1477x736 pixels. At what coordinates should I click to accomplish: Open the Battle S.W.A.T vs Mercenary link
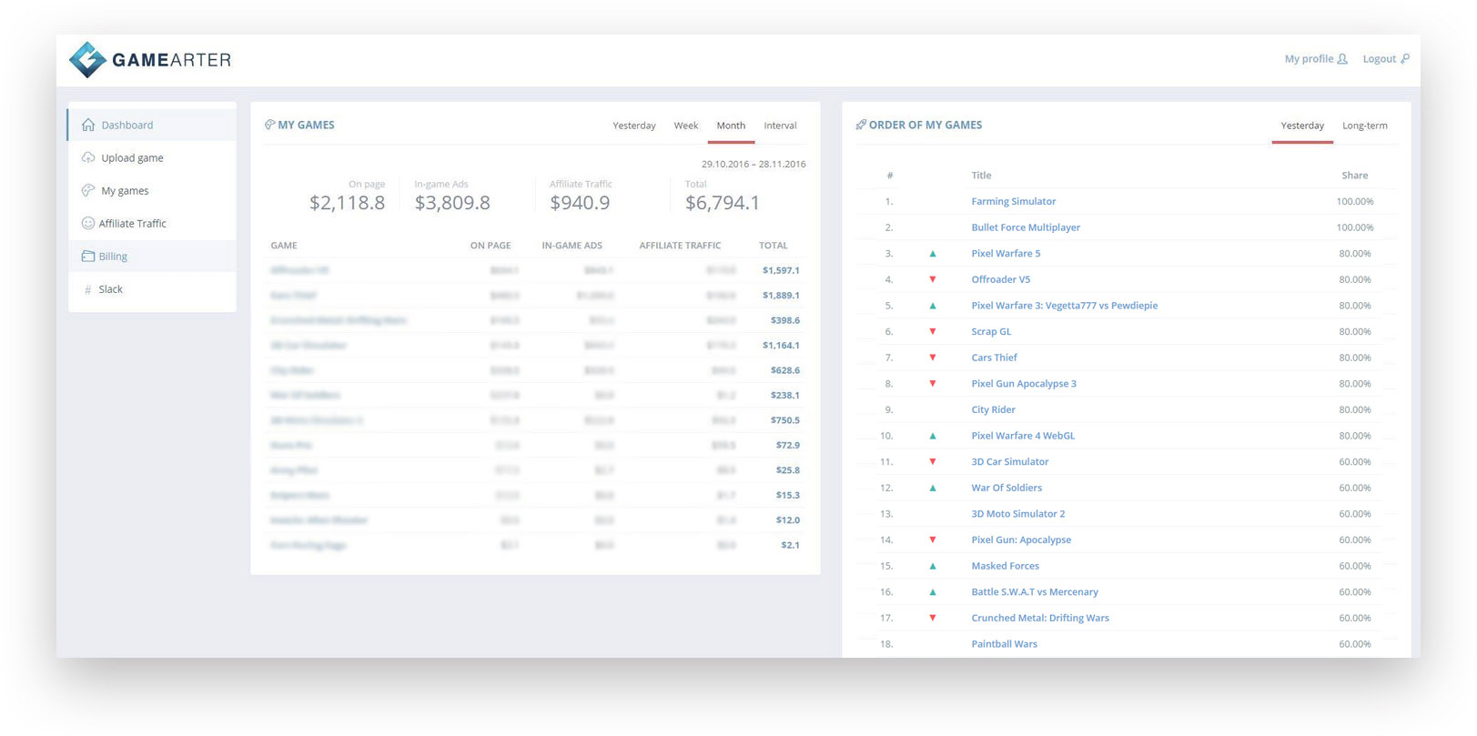[x=1035, y=592]
